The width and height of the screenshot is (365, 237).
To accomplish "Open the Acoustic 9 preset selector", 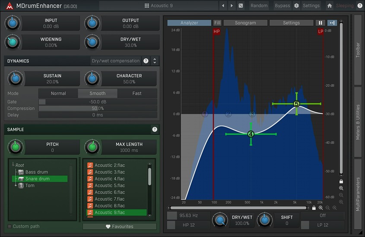I will pos(159,6).
